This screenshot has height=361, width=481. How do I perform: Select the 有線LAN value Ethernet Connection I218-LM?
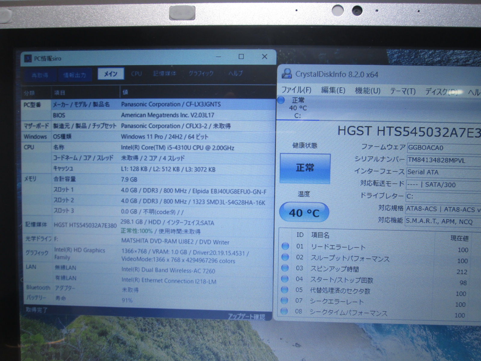pyautogui.click(x=169, y=281)
